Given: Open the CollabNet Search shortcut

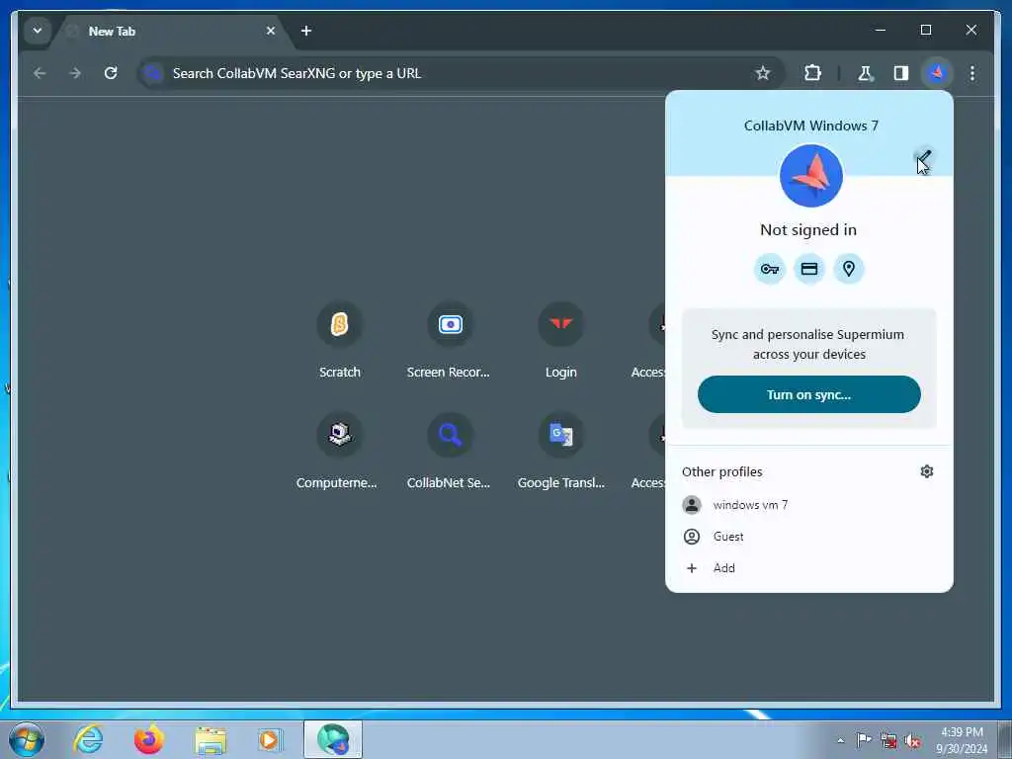Looking at the screenshot, I should (x=450, y=451).
